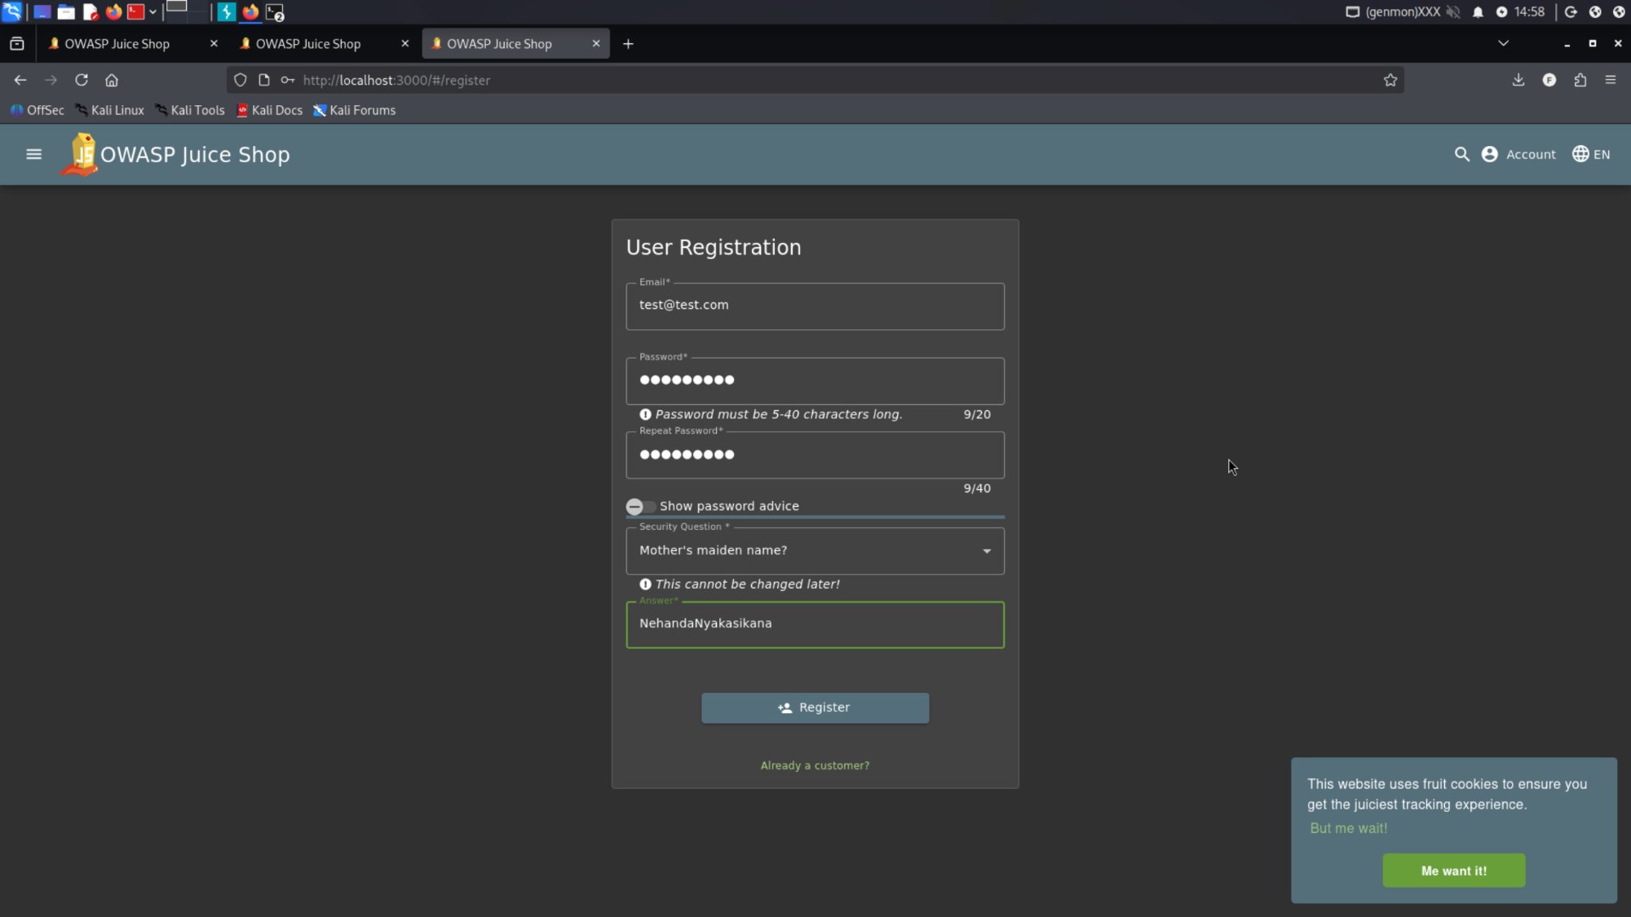Open the Firefox application menu

pyautogui.click(x=1610, y=80)
